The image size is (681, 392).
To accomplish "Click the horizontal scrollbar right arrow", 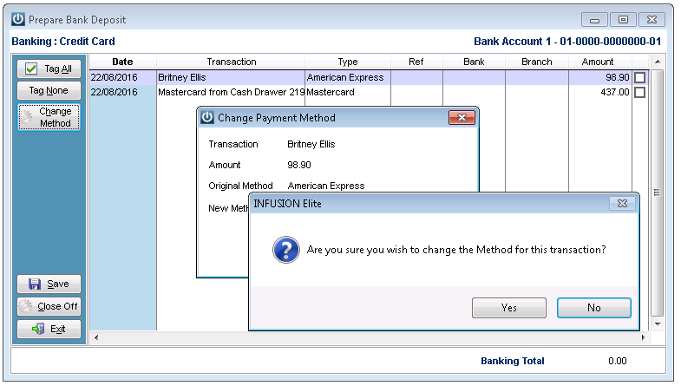I will (x=644, y=337).
